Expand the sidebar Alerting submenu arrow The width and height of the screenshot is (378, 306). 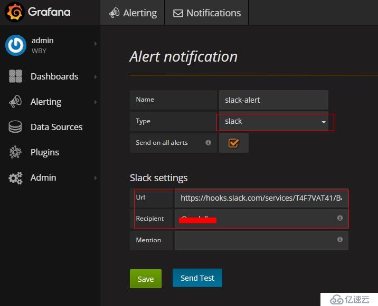96,102
